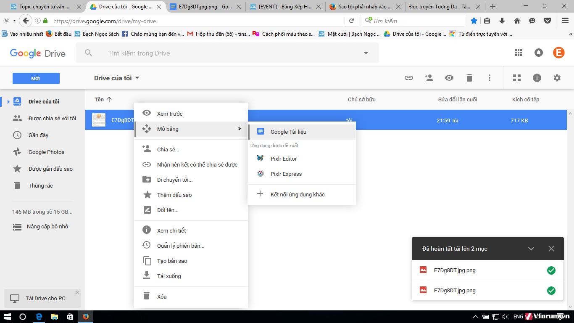The image size is (574, 323).
Task: Toggle preview with the toolbar eye icon
Action: (449, 78)
